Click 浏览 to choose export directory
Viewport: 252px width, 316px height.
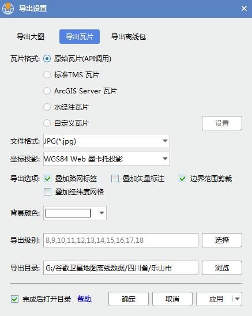222,268
